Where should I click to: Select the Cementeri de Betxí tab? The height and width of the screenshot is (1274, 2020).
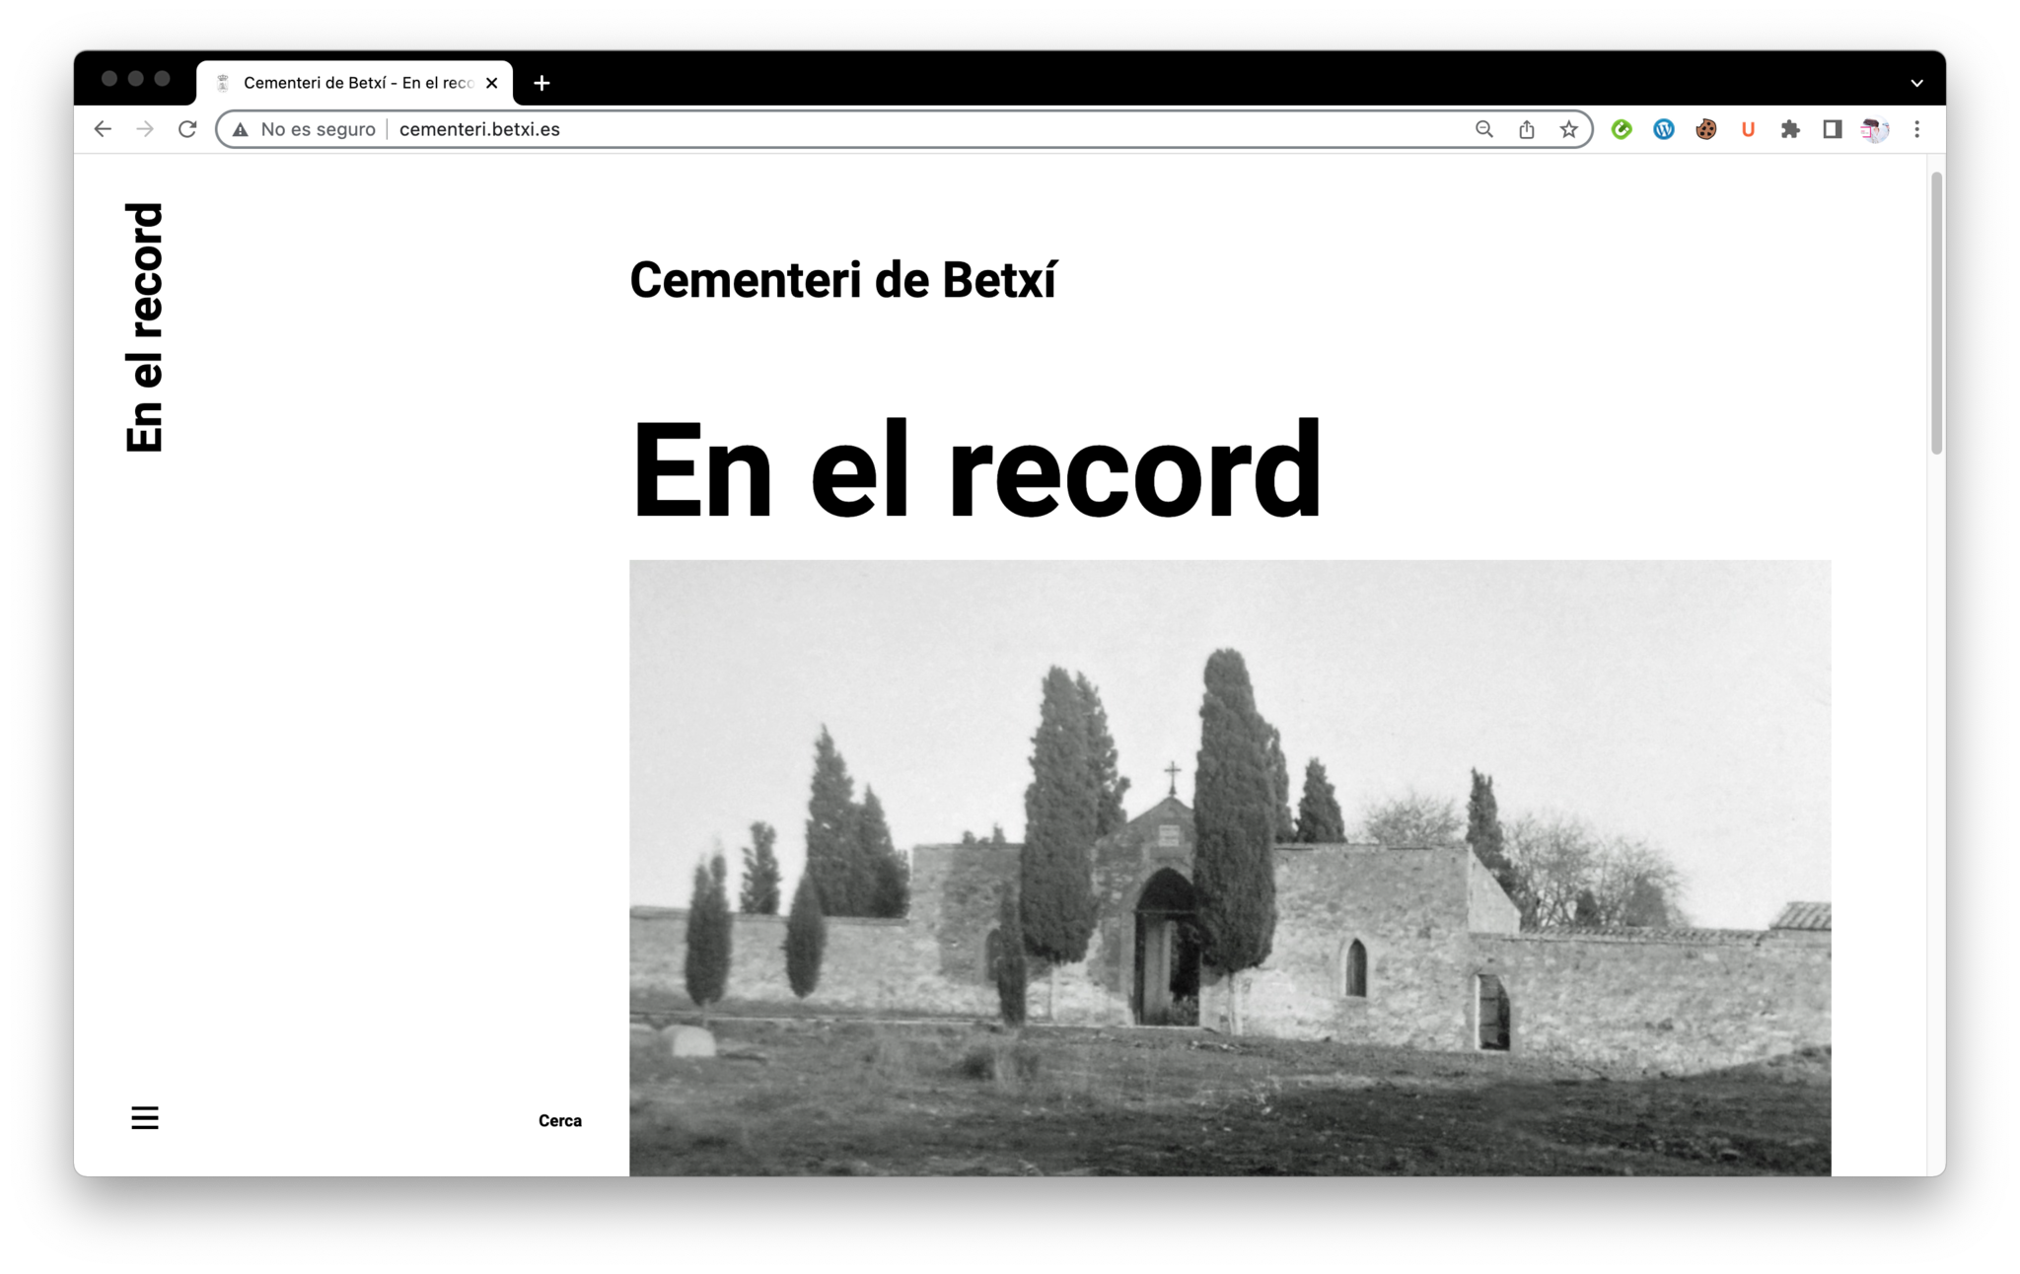tap(357, 83)
